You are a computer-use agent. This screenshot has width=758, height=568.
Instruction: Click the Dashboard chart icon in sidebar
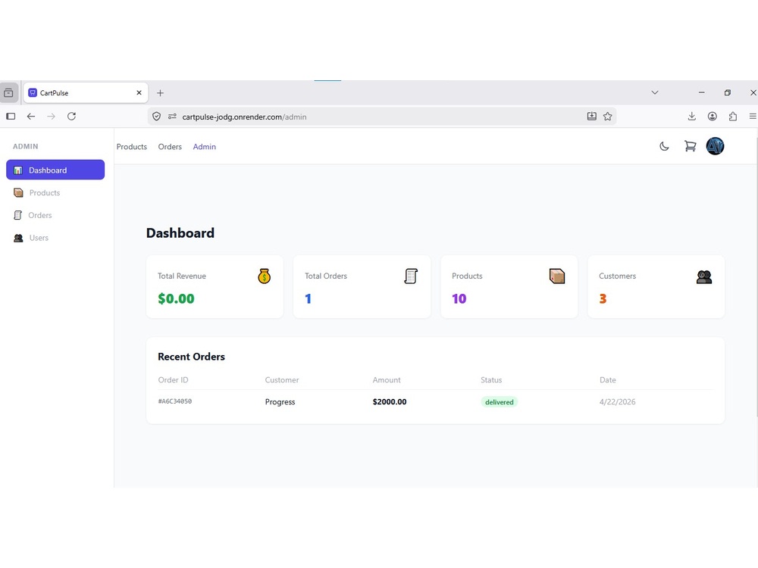(18, 170)
